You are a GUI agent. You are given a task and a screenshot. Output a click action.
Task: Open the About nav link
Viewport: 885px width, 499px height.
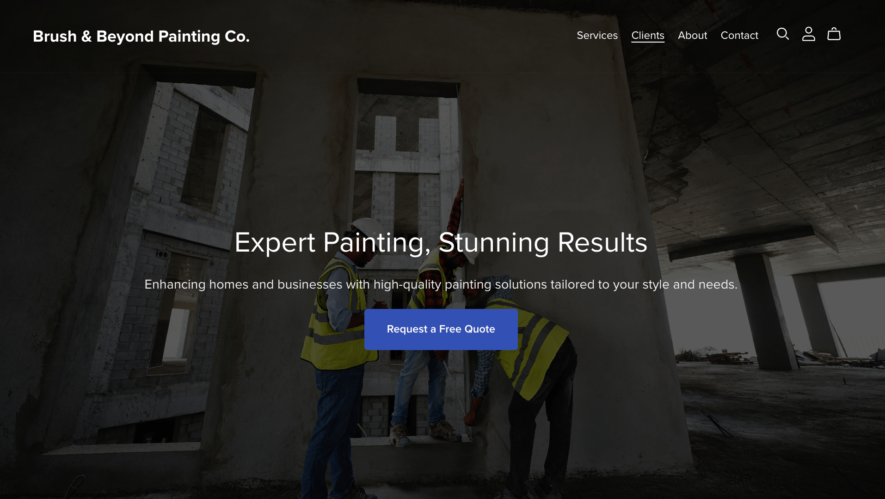tap(692, 36)
